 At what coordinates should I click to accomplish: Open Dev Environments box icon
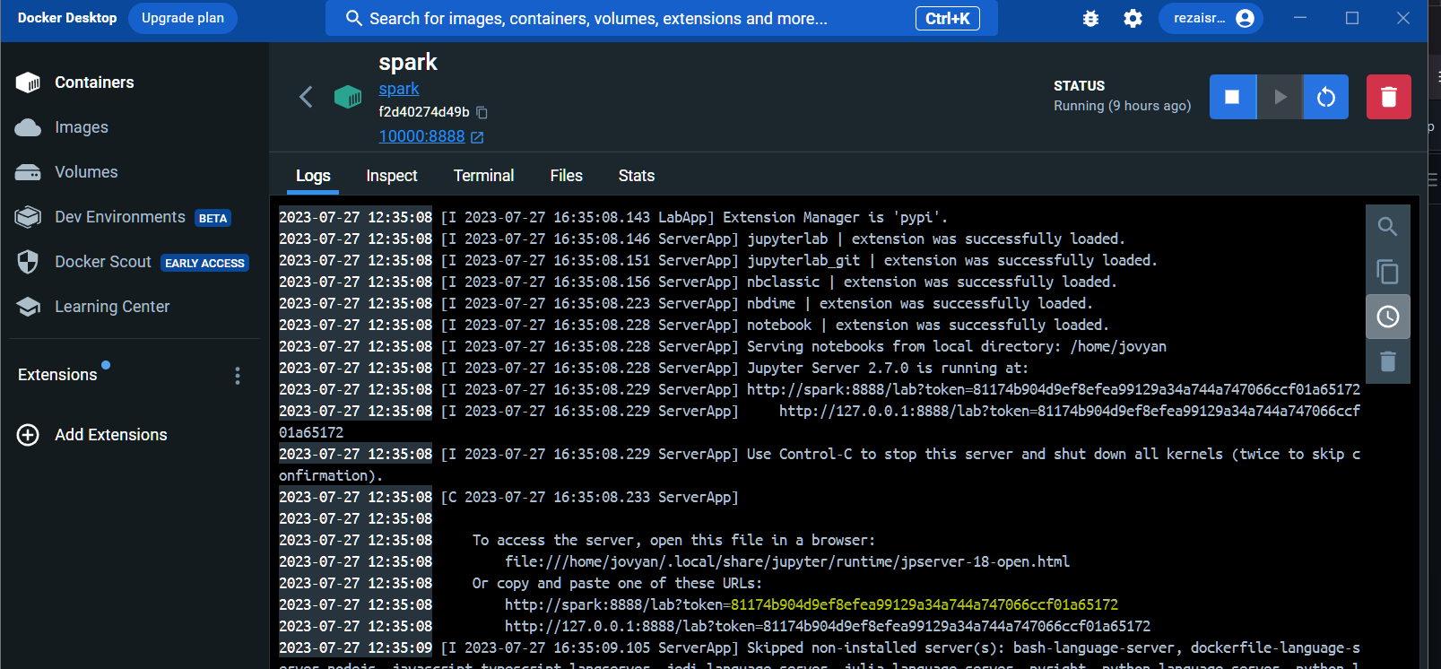point(28,217)
